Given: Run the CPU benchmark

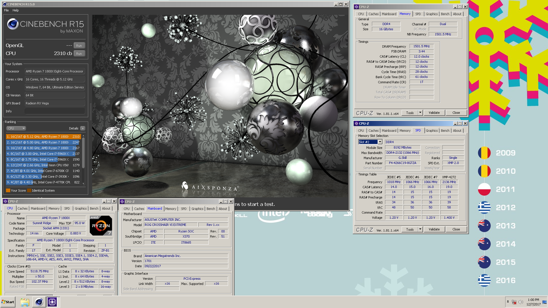Looking at the screenshot, I should tap(79, 54).
